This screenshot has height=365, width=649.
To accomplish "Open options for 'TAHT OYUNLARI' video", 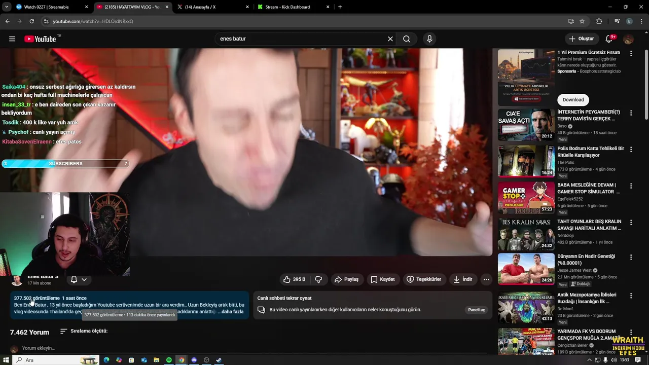I will [x=631, y=223].
